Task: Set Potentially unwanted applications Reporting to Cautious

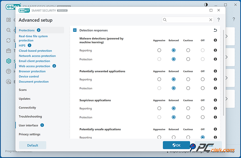Action: 188,79
